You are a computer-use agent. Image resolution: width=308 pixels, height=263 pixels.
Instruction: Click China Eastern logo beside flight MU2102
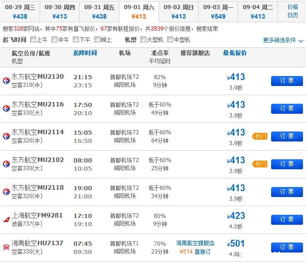(6, 164)
